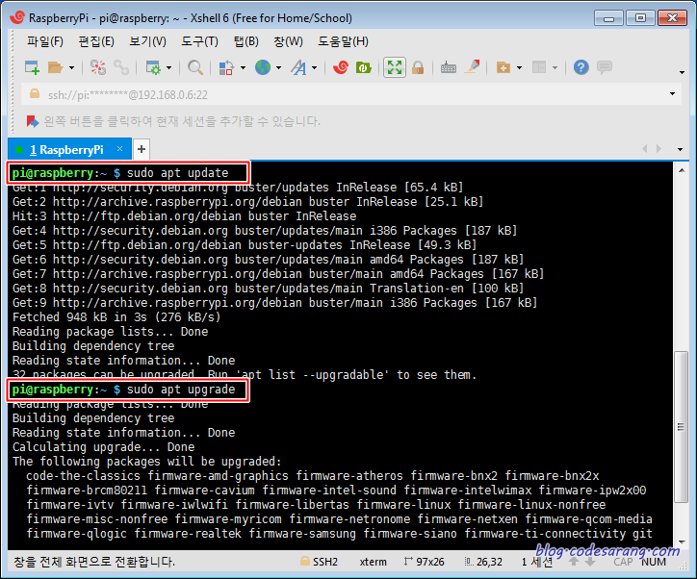Click 97x26 terminal size status
Screen dimensions: 697x579
pyautogui.click(x=425, y=562)
